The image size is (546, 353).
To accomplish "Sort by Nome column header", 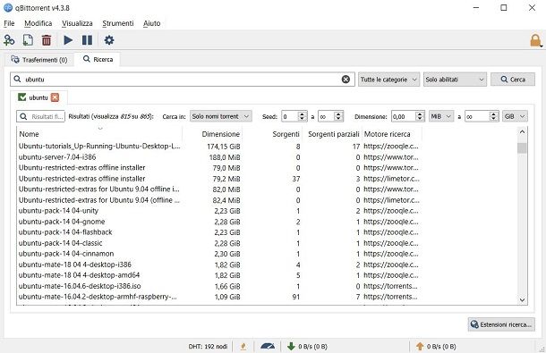I will click(99, 134).
